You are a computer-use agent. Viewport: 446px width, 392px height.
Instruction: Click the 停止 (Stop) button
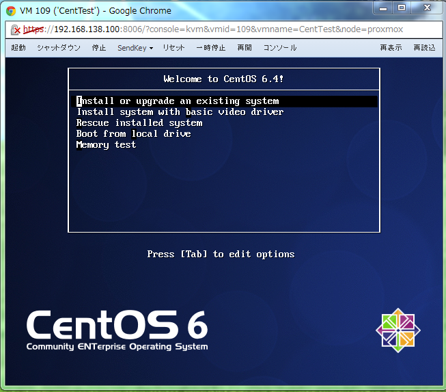click(99, 48)
